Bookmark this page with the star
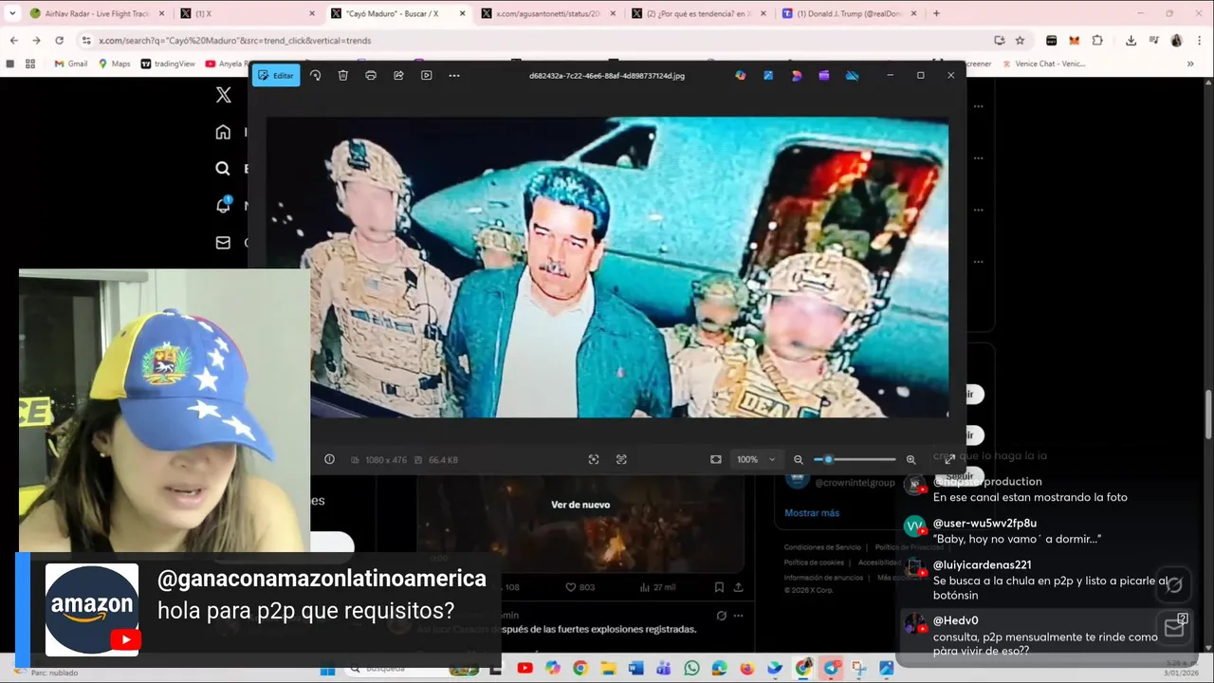1214x683 pixels. click(x=1020, y=41)
